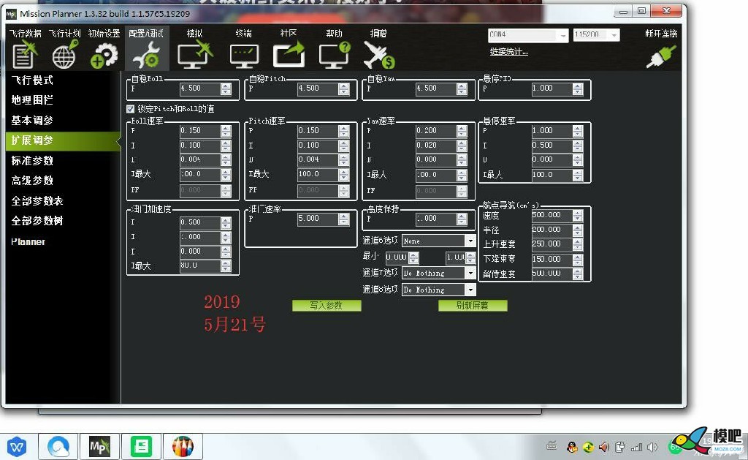This screenshot has width=748, height=460.
Task: Open the 模拟 simulation monitor icon
Action: click(x=195, y=55)
